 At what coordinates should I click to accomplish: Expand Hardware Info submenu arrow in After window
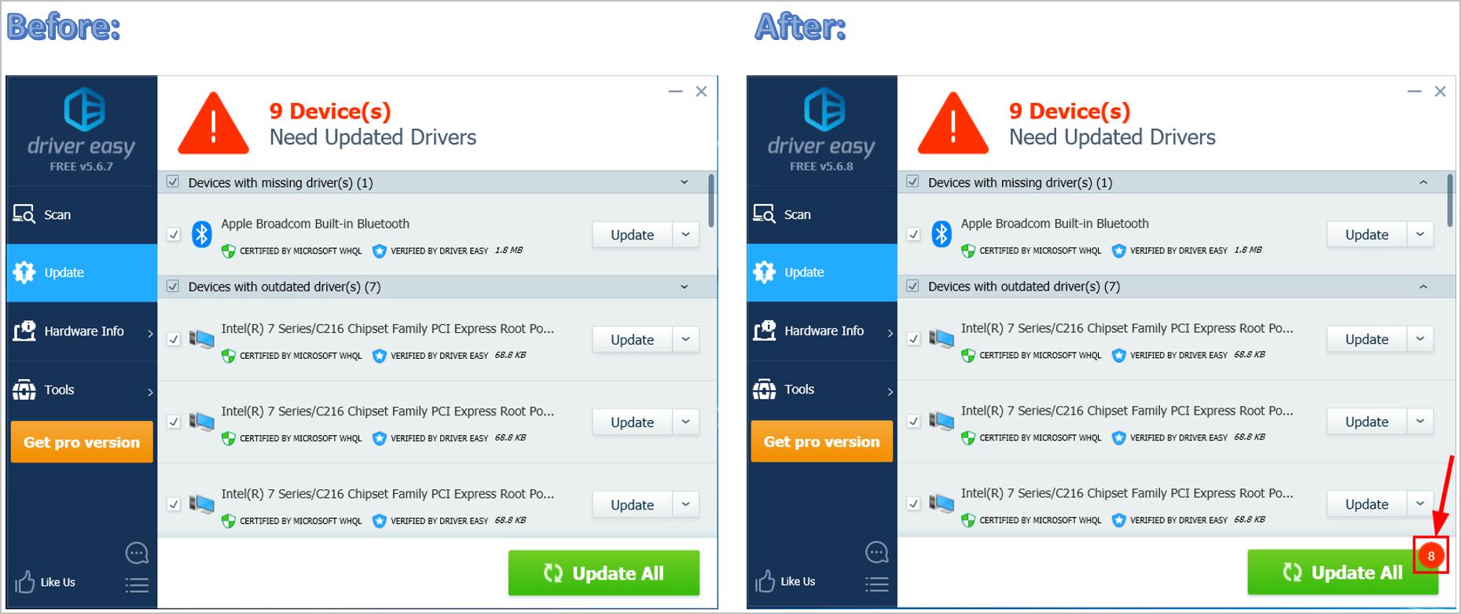[890, 333]
